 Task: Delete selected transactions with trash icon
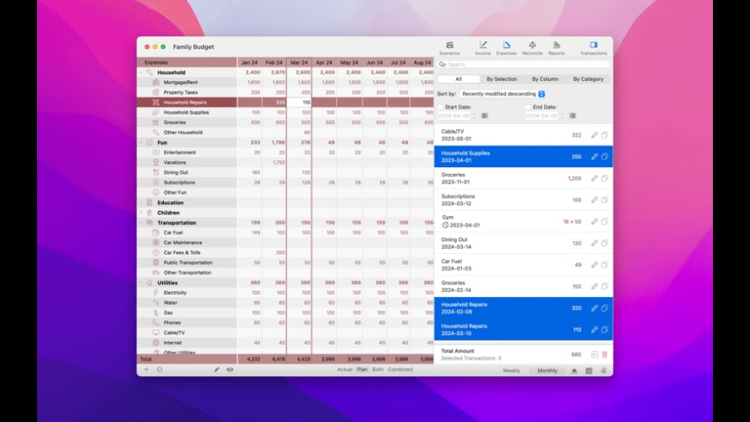click(x=604, y=355)
